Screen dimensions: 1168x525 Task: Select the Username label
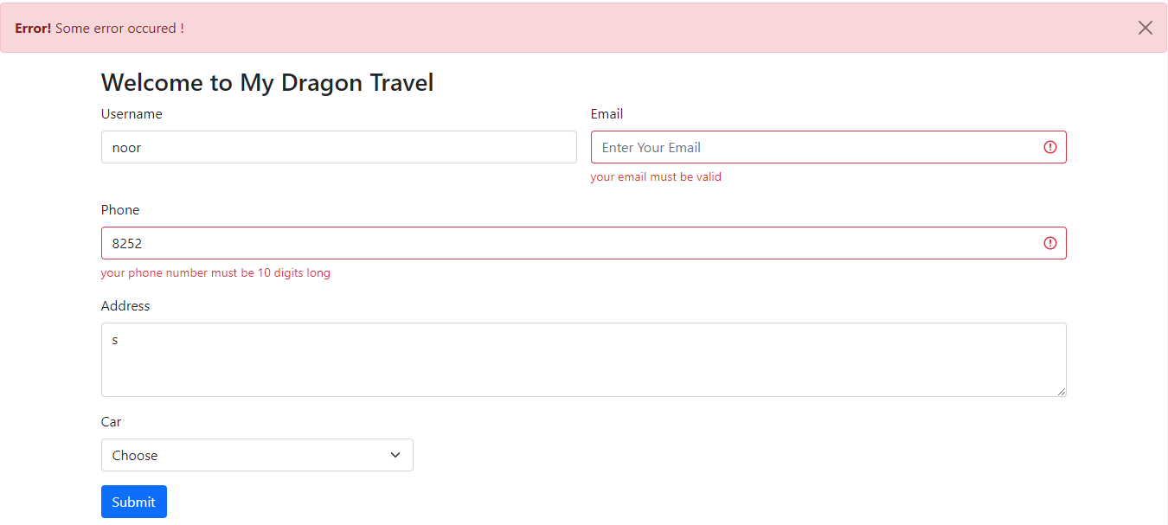pyautogui.click(x=132, y=113)
